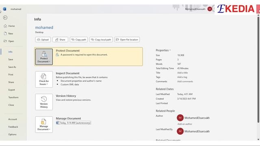Click the scroll up arrow
Image resolution: width=260 pixels, height=146 pixels.
[x=258, y=15]
